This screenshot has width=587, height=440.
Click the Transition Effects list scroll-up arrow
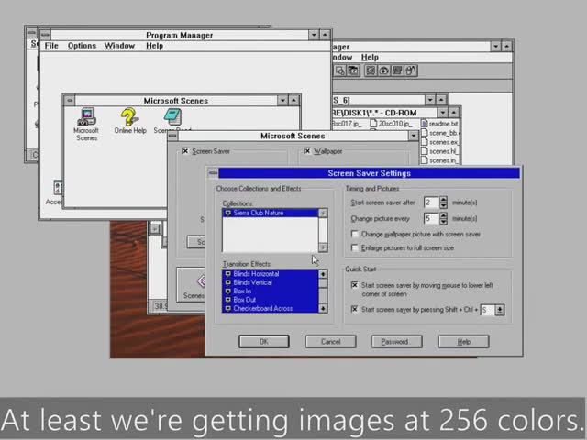[323, 274]
